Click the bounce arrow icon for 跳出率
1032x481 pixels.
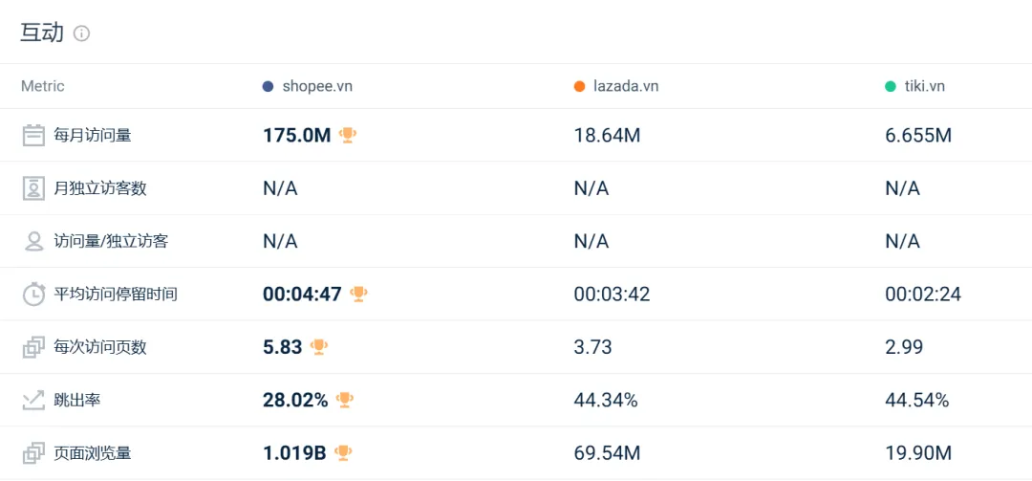33,400
